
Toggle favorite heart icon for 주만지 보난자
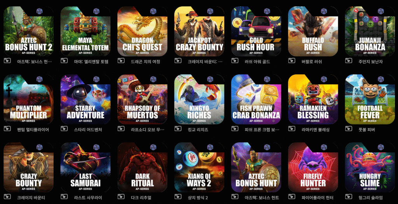(349, 61)
